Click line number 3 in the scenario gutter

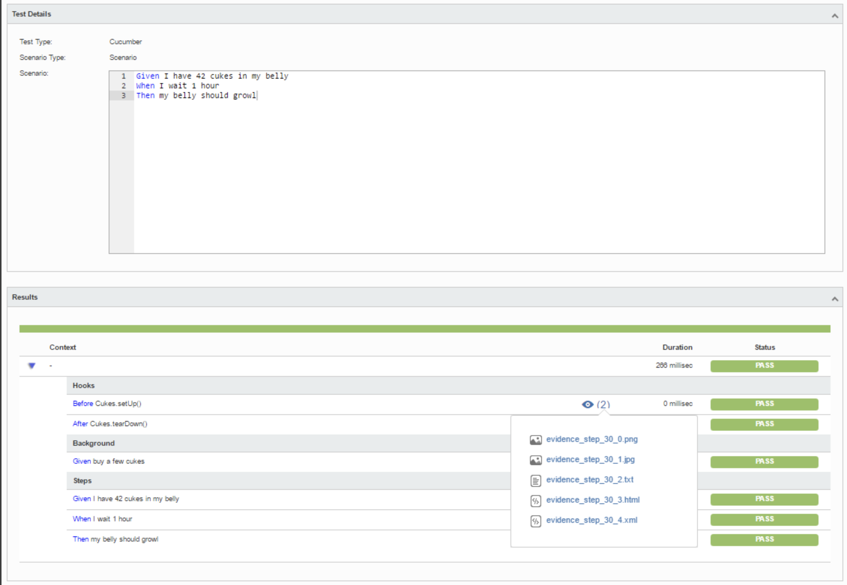pos(123,96)
